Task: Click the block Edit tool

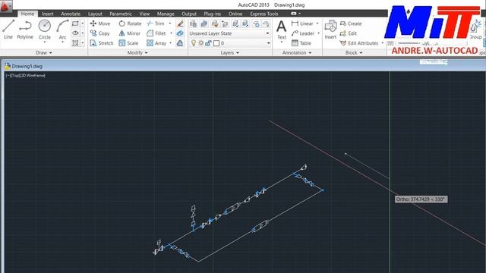Action: point(349,33)
